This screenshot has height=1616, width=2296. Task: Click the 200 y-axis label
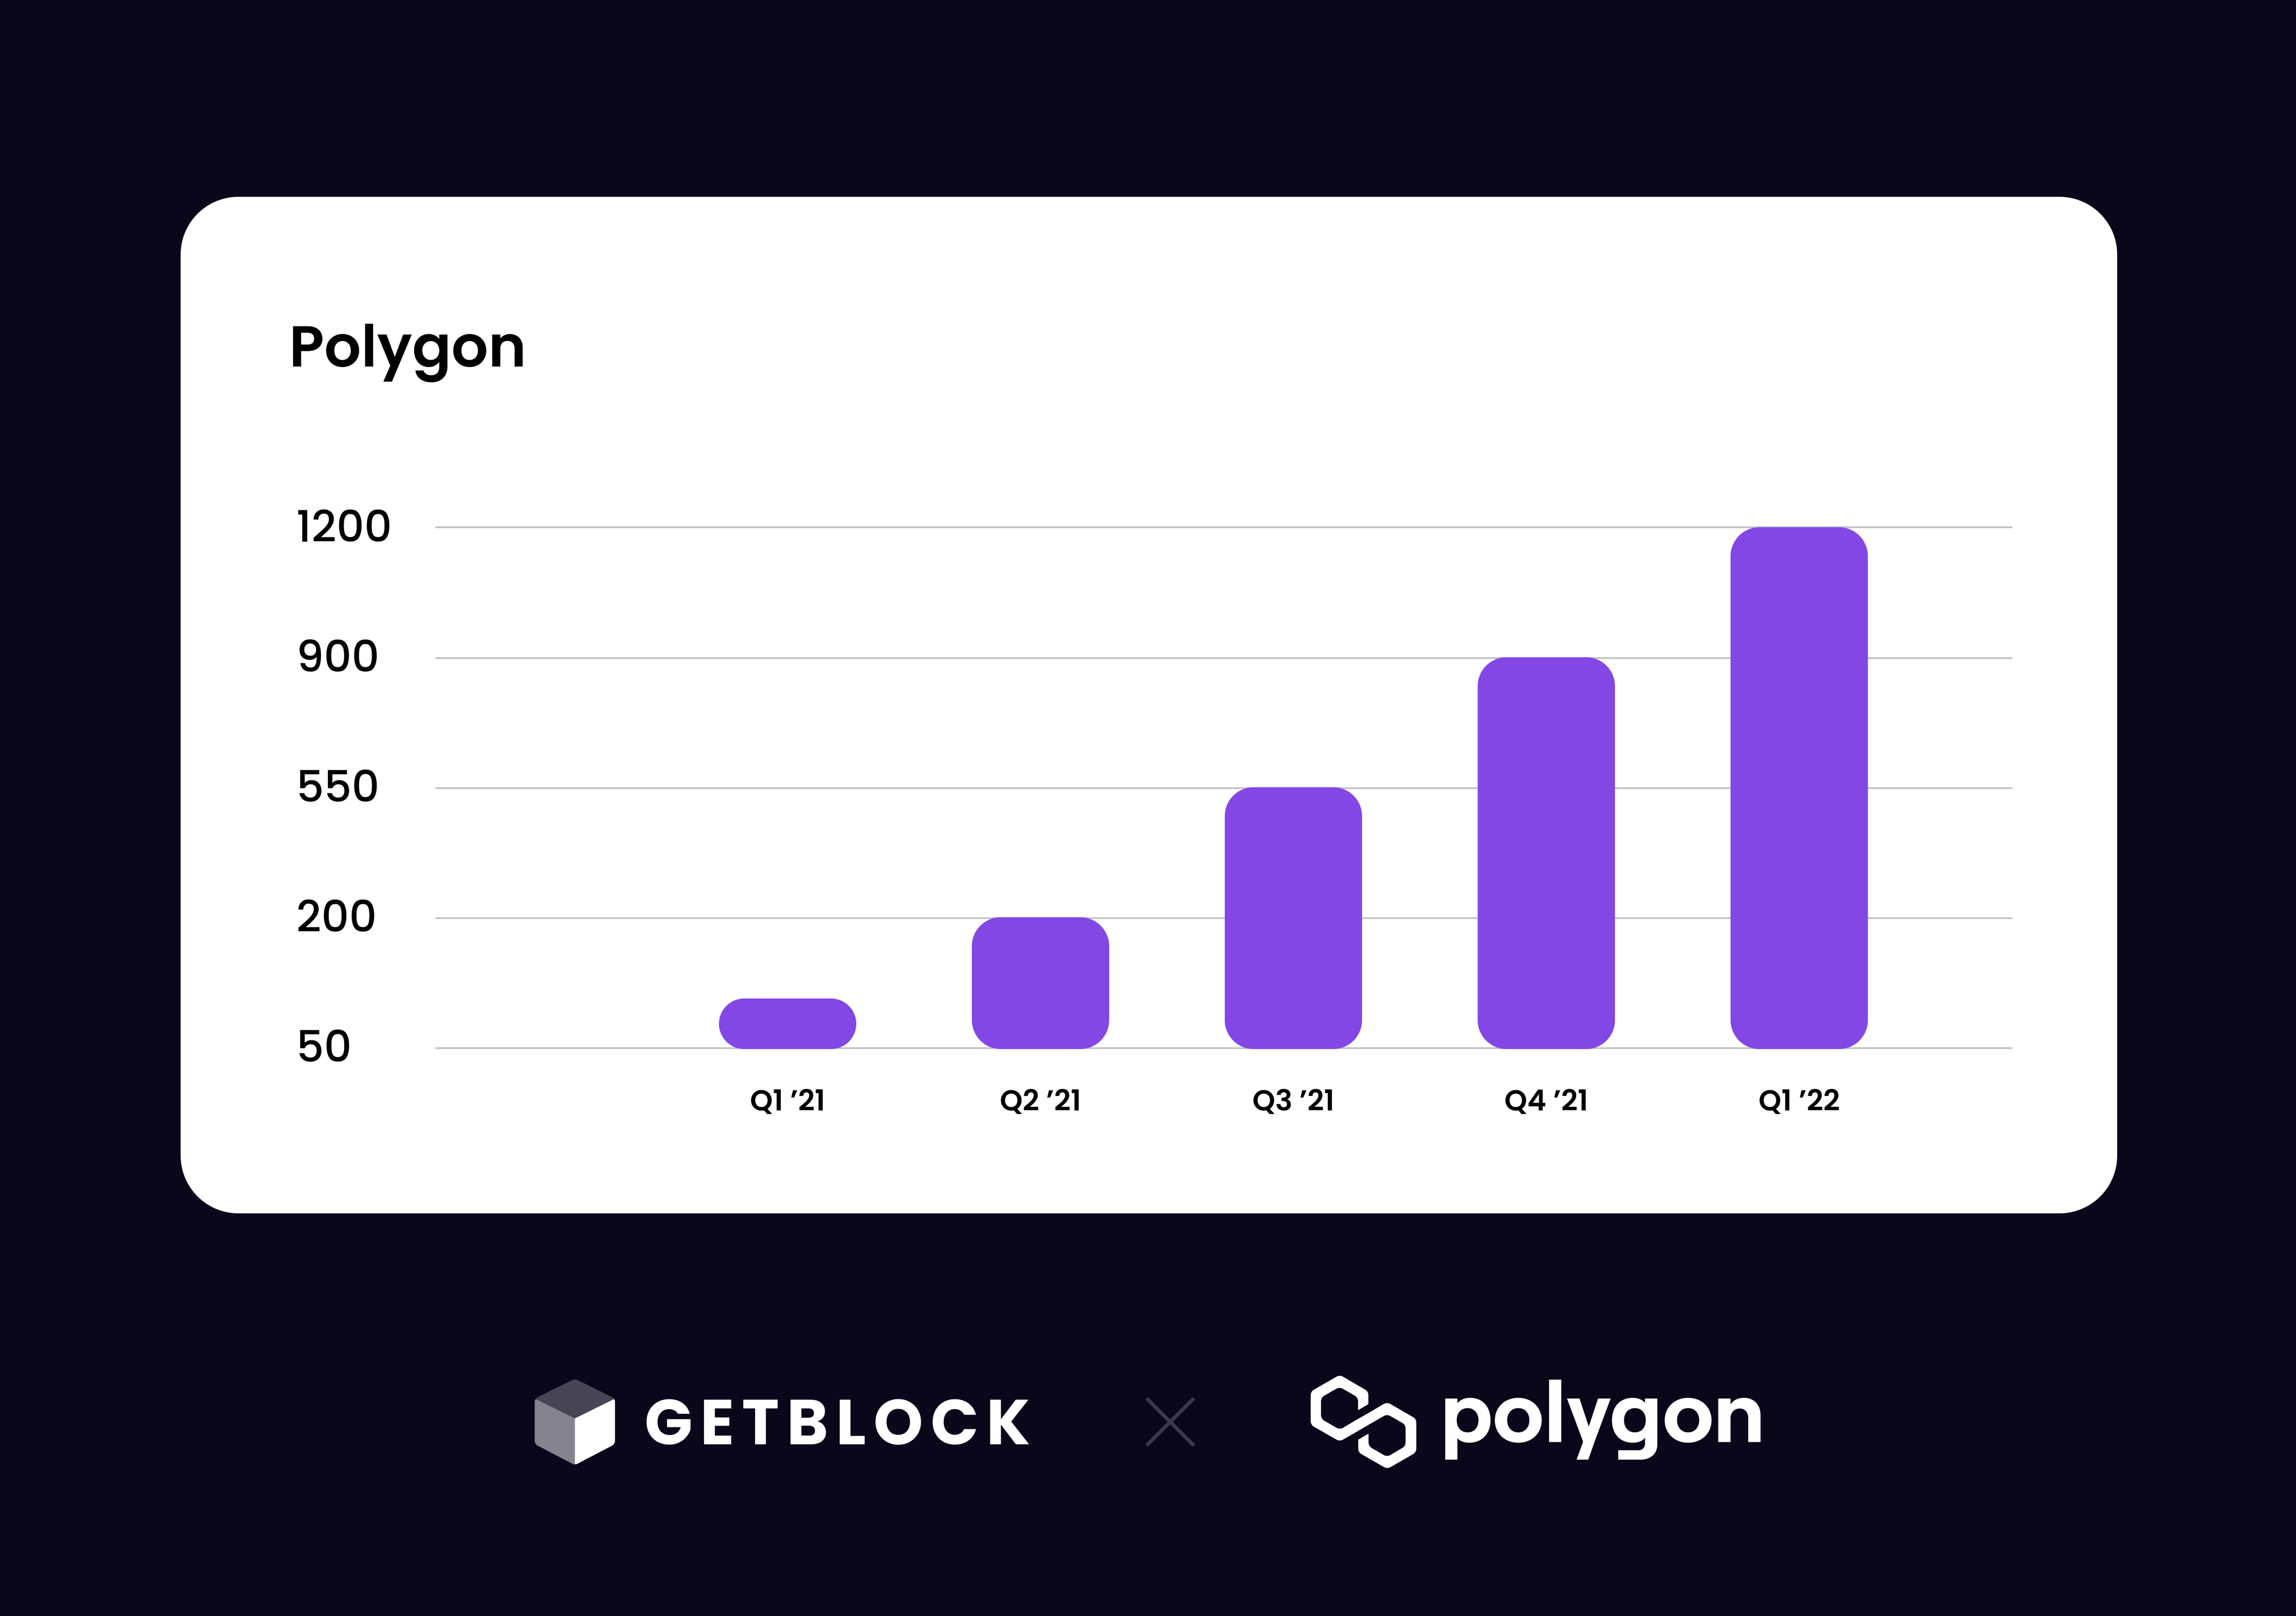(x=336, y=917)
